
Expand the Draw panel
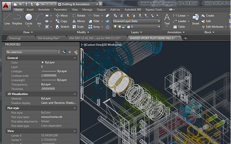28,32
